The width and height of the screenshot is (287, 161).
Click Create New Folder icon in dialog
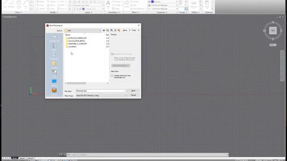(119, 30)
